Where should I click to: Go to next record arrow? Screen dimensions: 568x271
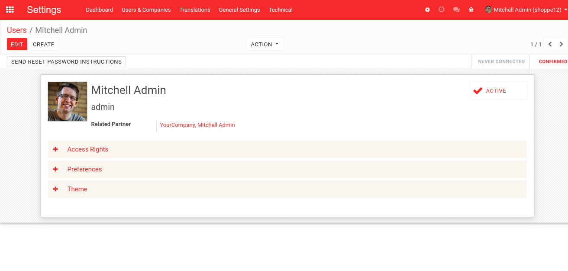pos(562,44)
